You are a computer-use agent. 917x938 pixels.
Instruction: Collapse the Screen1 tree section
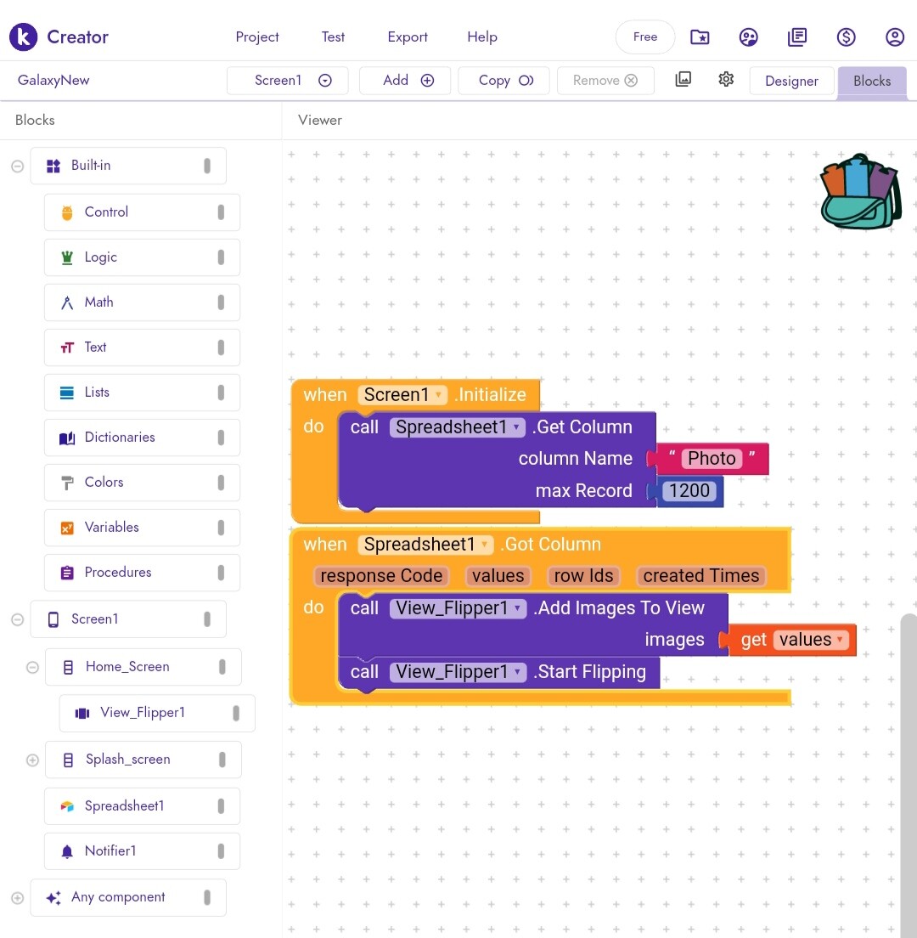[x=17, y=619]
